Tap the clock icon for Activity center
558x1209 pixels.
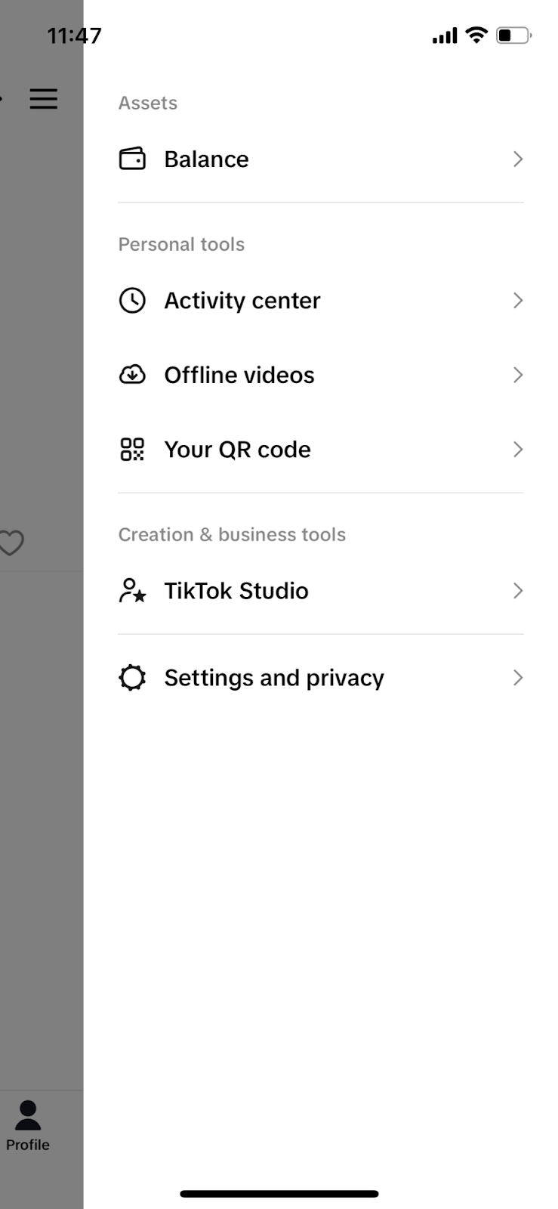pyautogui.click(x=132, y=300)
